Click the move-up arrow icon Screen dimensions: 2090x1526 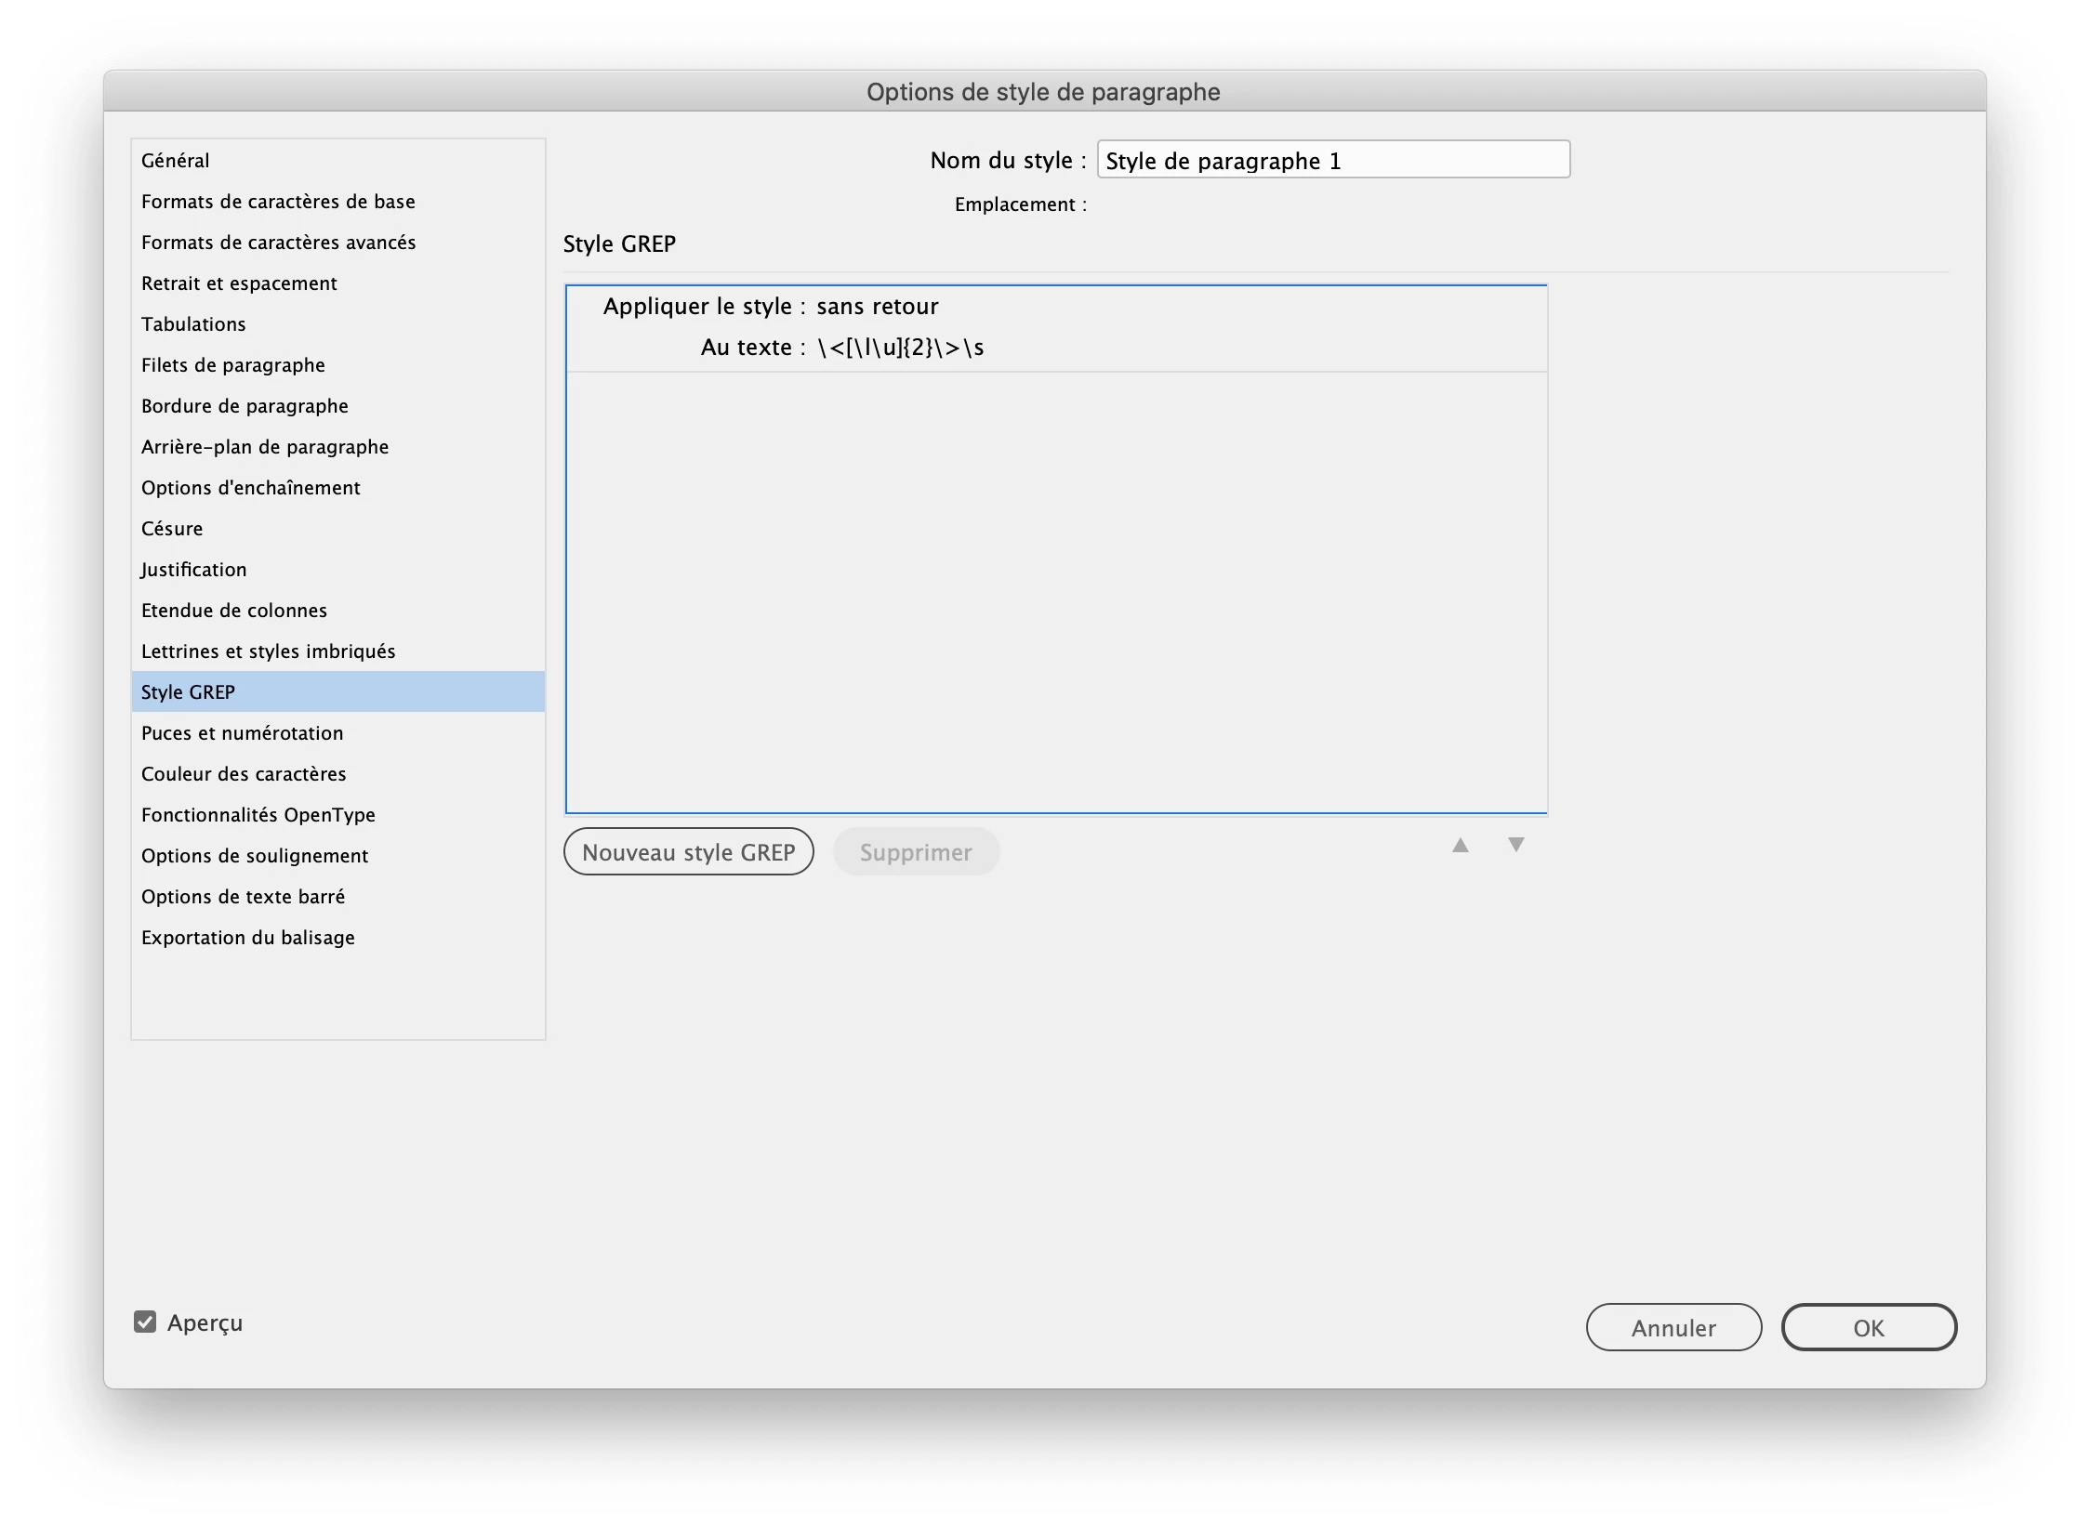[1461, 845]
